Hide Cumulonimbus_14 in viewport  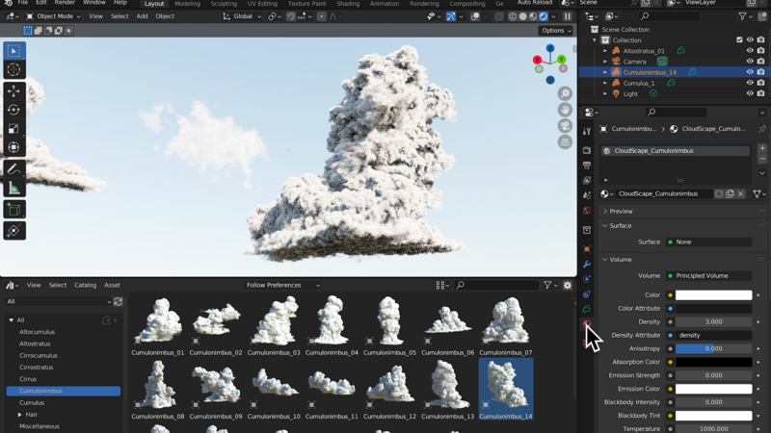[x=750, y=72]
